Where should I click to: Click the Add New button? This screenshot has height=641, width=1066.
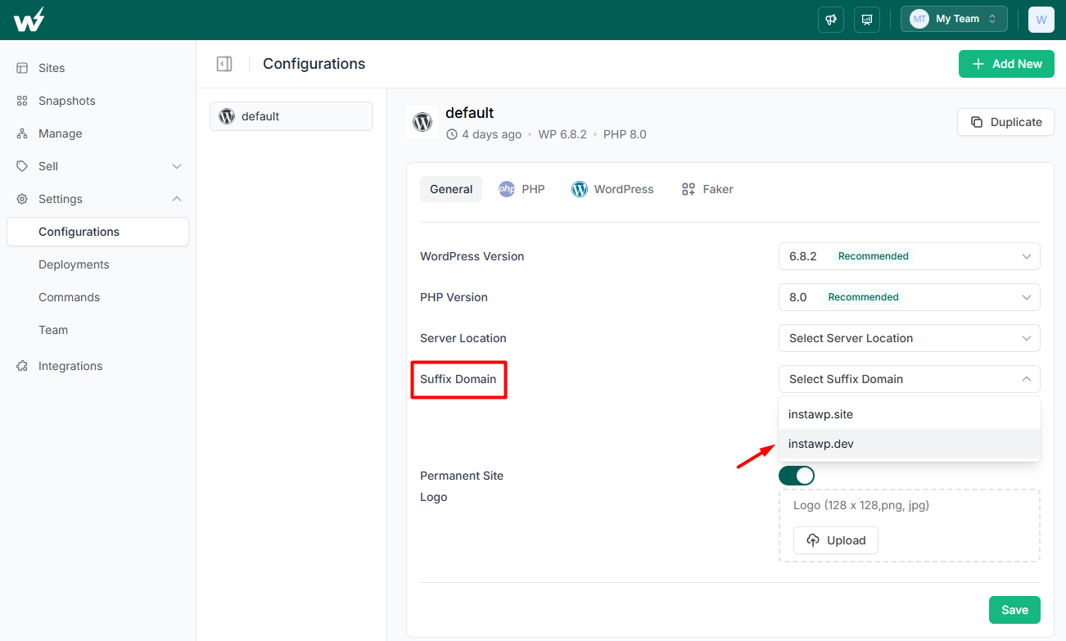point(1006,64)
